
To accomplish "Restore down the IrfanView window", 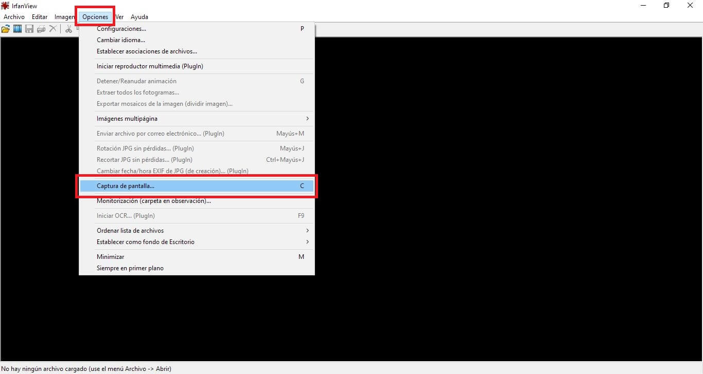I will pos(666,6).
